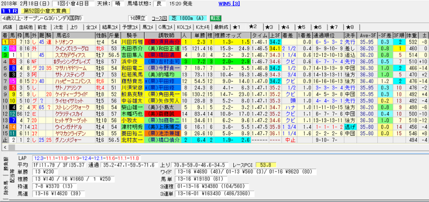This screenshot has width=429, height=202.
Task: Sort by the Ave-3F column header
Action: click(367, 35)
